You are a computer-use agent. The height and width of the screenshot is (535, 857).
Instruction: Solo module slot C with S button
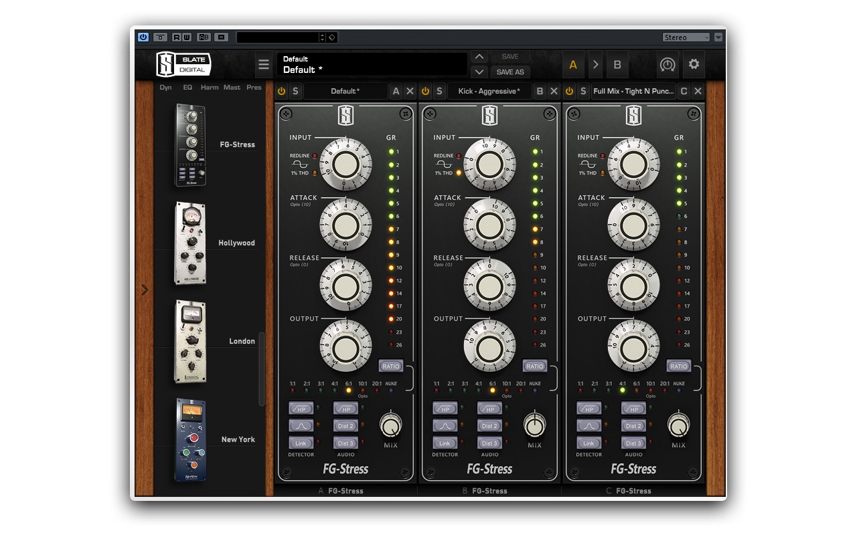click(x=583, y=91)
